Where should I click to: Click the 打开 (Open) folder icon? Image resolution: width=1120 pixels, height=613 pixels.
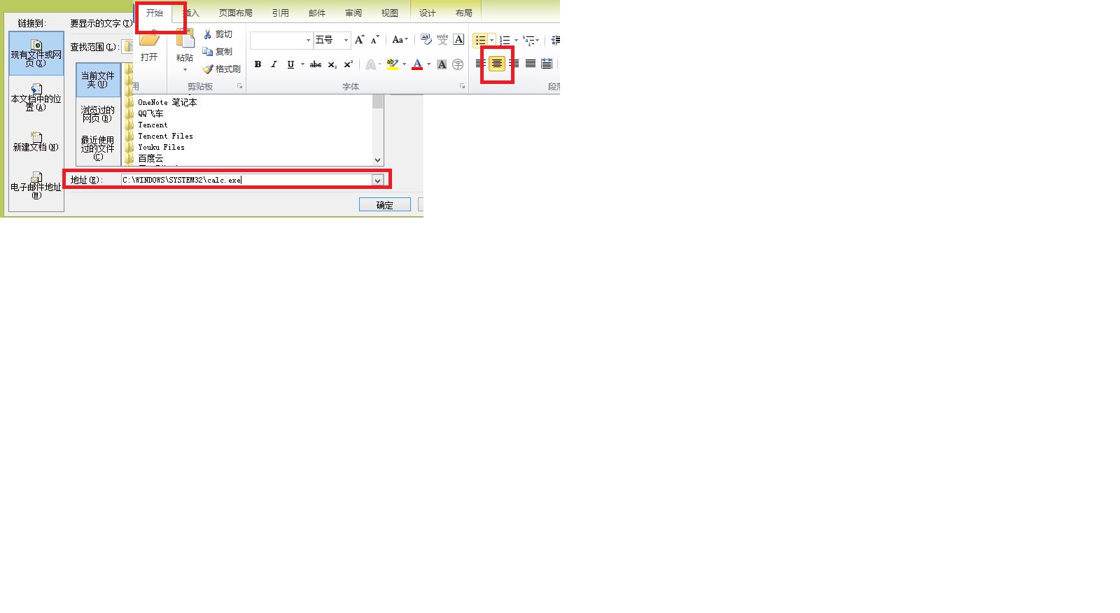tap(149, 40)
